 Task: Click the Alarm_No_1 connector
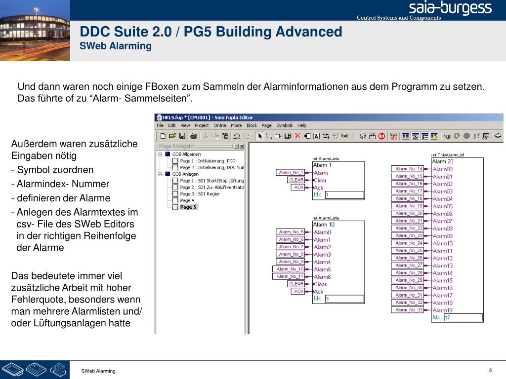[291, 173]
